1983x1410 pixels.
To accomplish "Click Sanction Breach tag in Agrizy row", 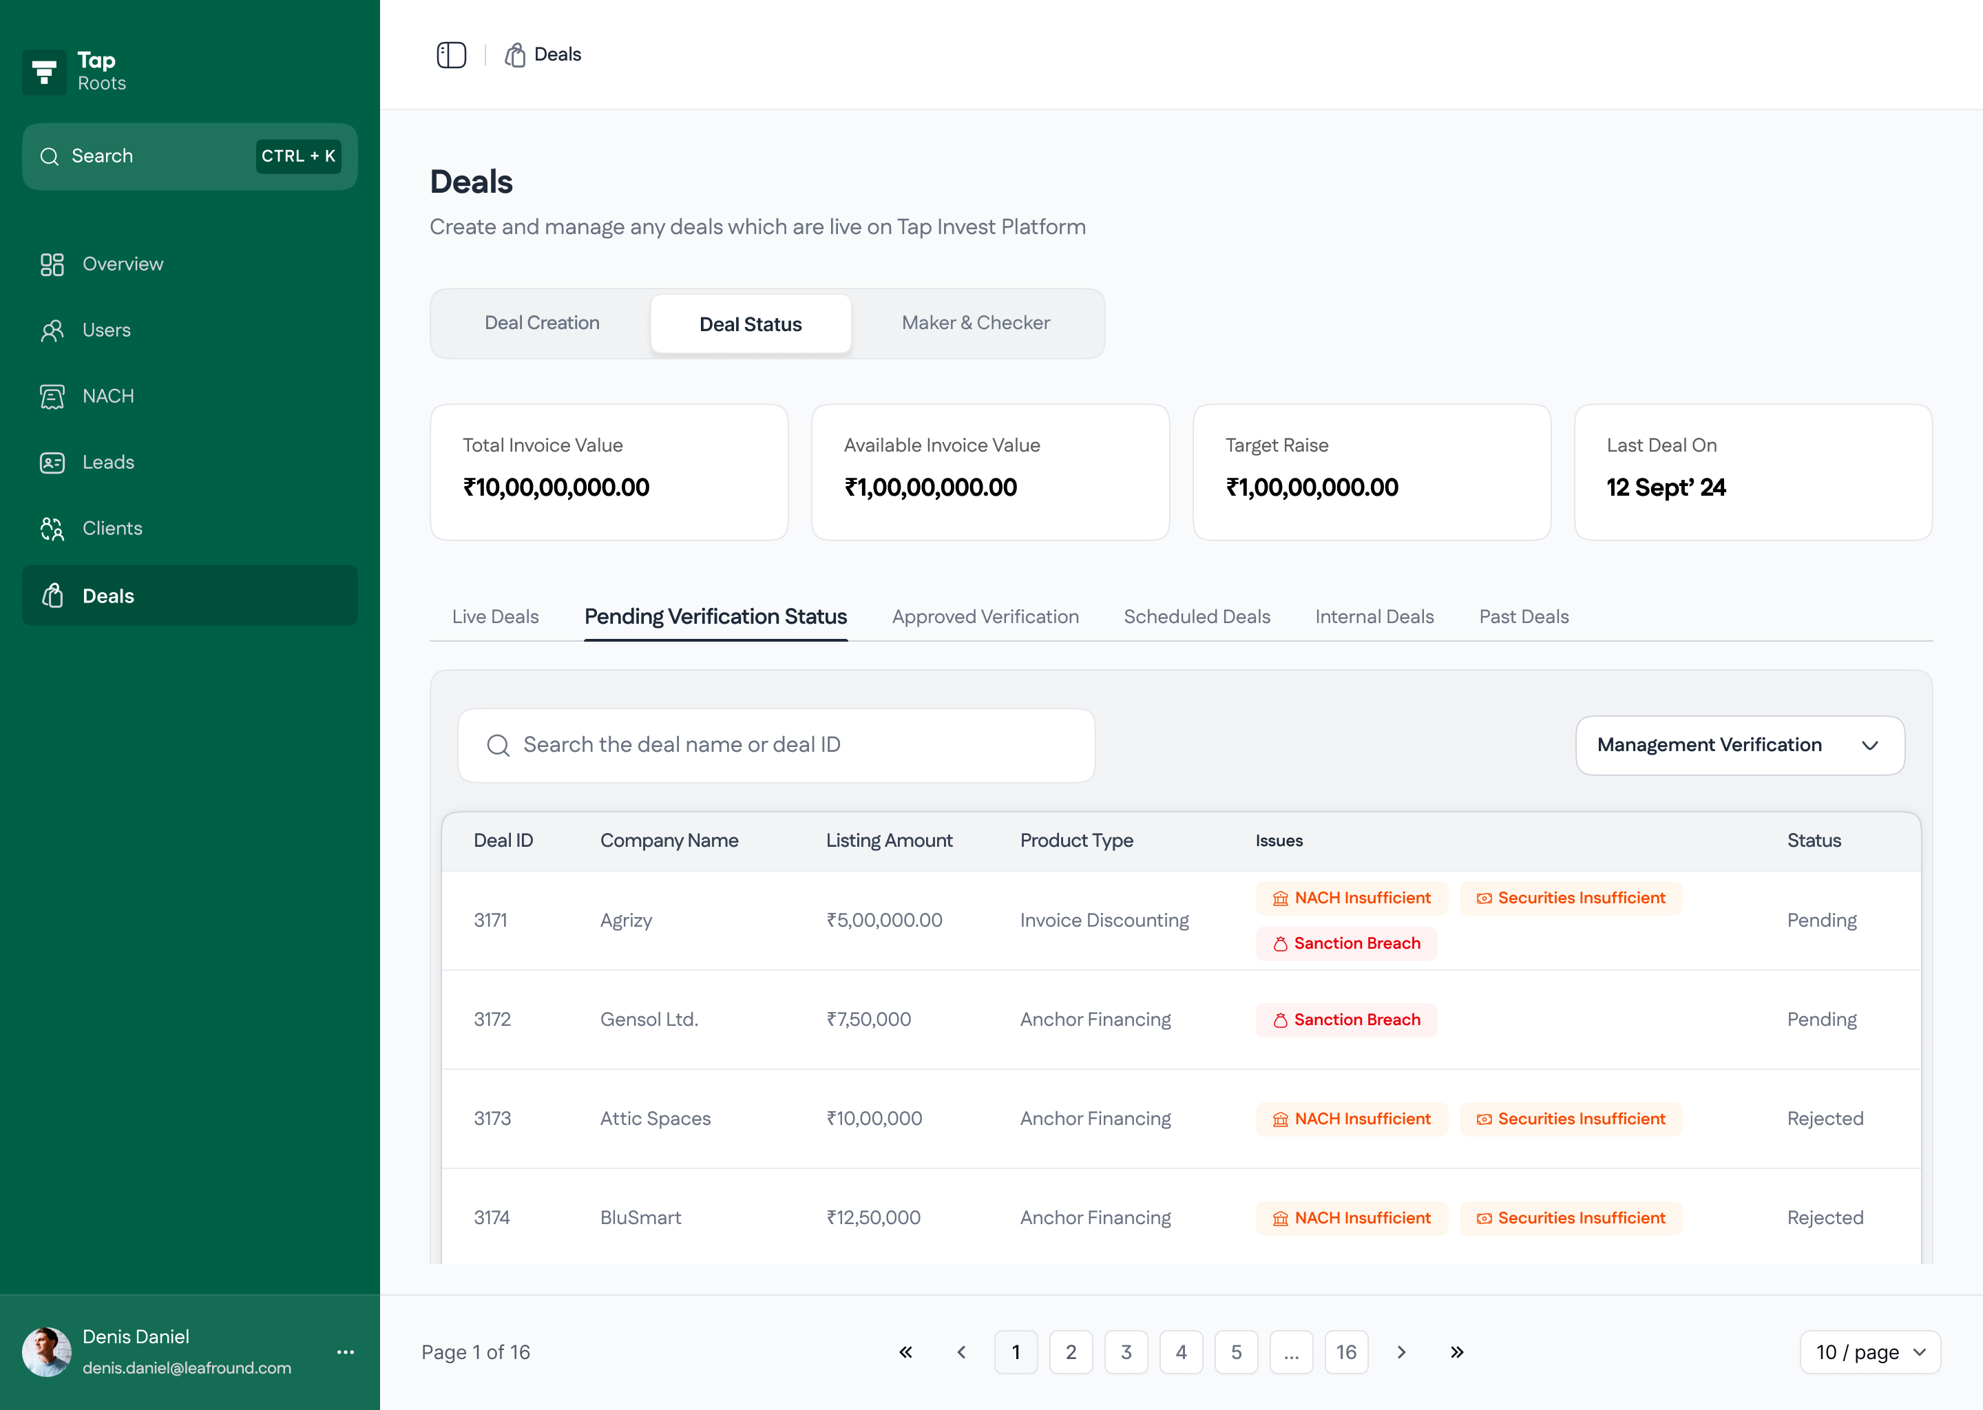I will pos(1347,944).
